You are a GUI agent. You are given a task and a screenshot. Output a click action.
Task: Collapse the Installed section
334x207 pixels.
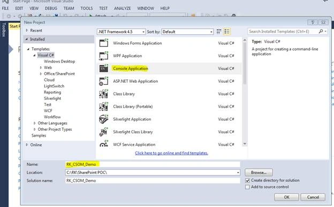coord(27,39)
